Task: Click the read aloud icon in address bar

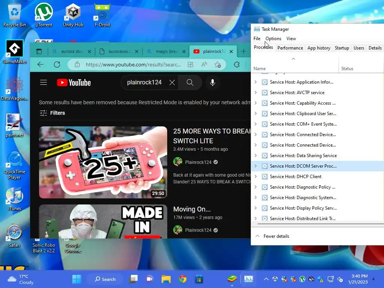Action: coord(204,64)
